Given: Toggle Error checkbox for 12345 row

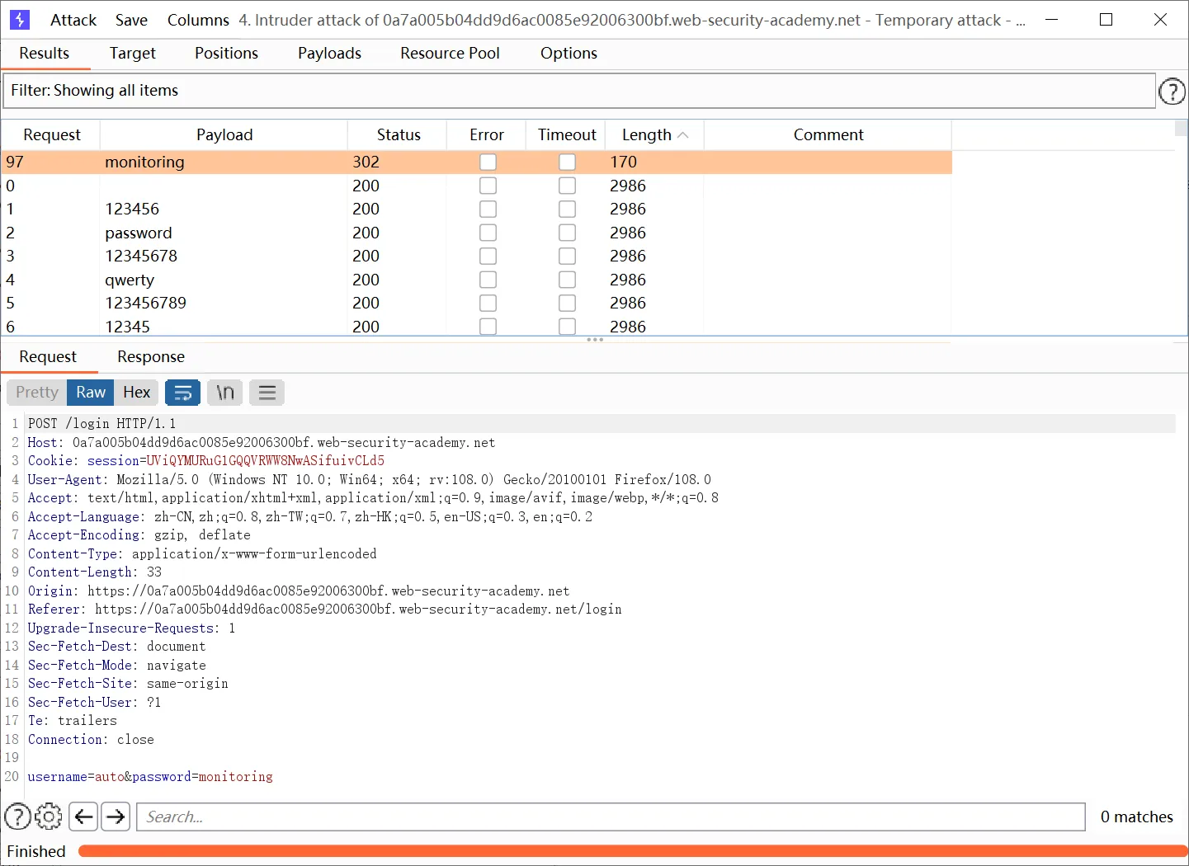Looking at the screenshot, I should (488, 327).
